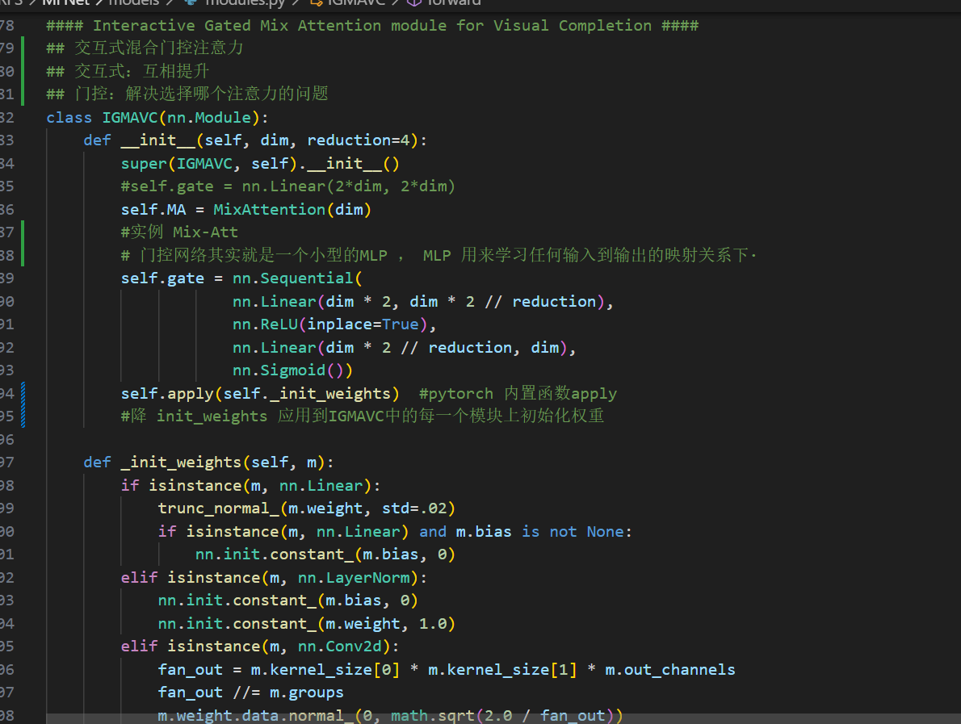The image size is (961, 724).
Task: Click the line "self.gate = nn.Sequential("
Action: 241,278
